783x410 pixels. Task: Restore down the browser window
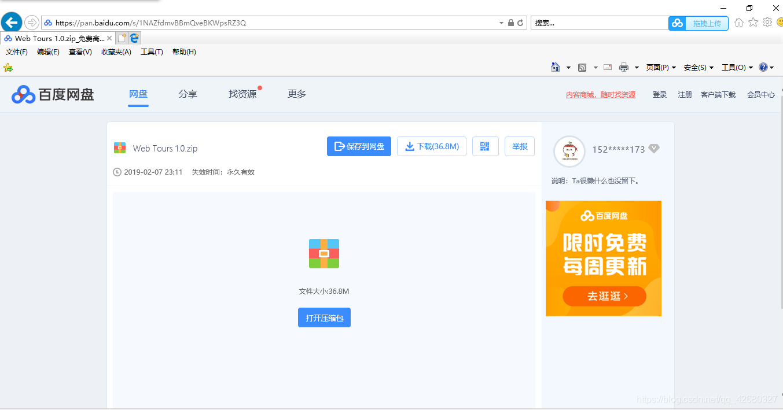749,8
